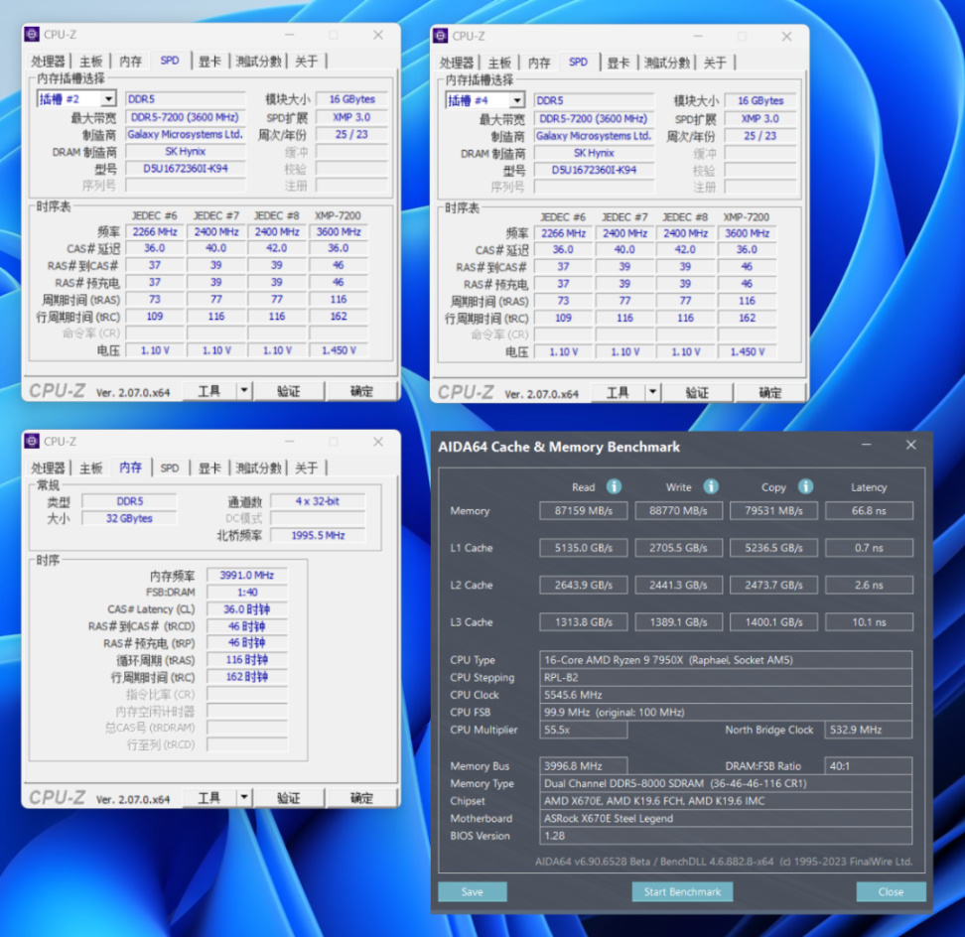This screenshot has width=965, height=937.
Task: Close the AIDA64 benchmark window
Action: tap(910, 445)
